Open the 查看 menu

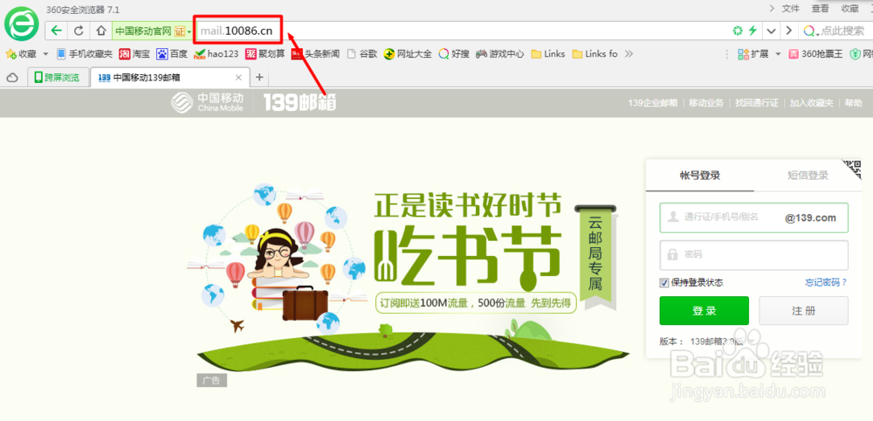tap(820, 9)
